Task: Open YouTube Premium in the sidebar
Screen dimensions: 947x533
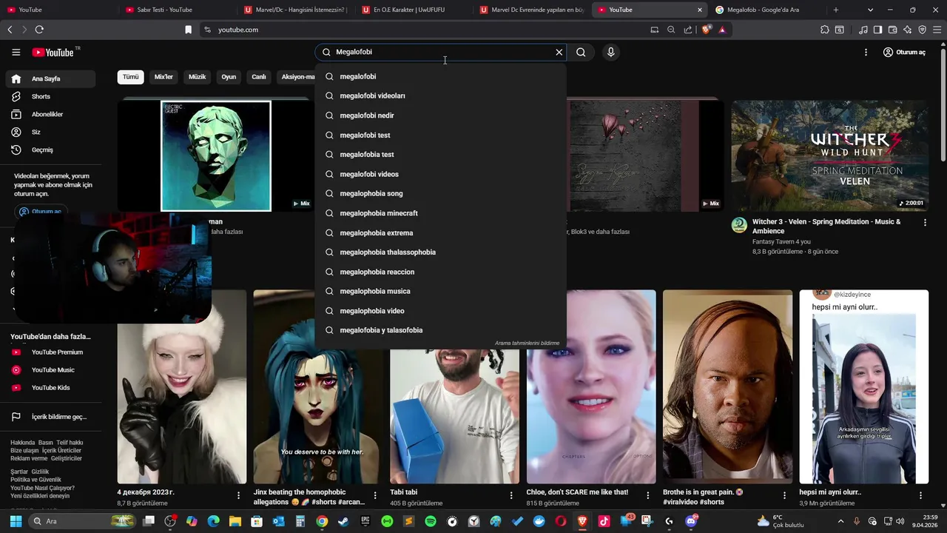Action: (50, 352)
